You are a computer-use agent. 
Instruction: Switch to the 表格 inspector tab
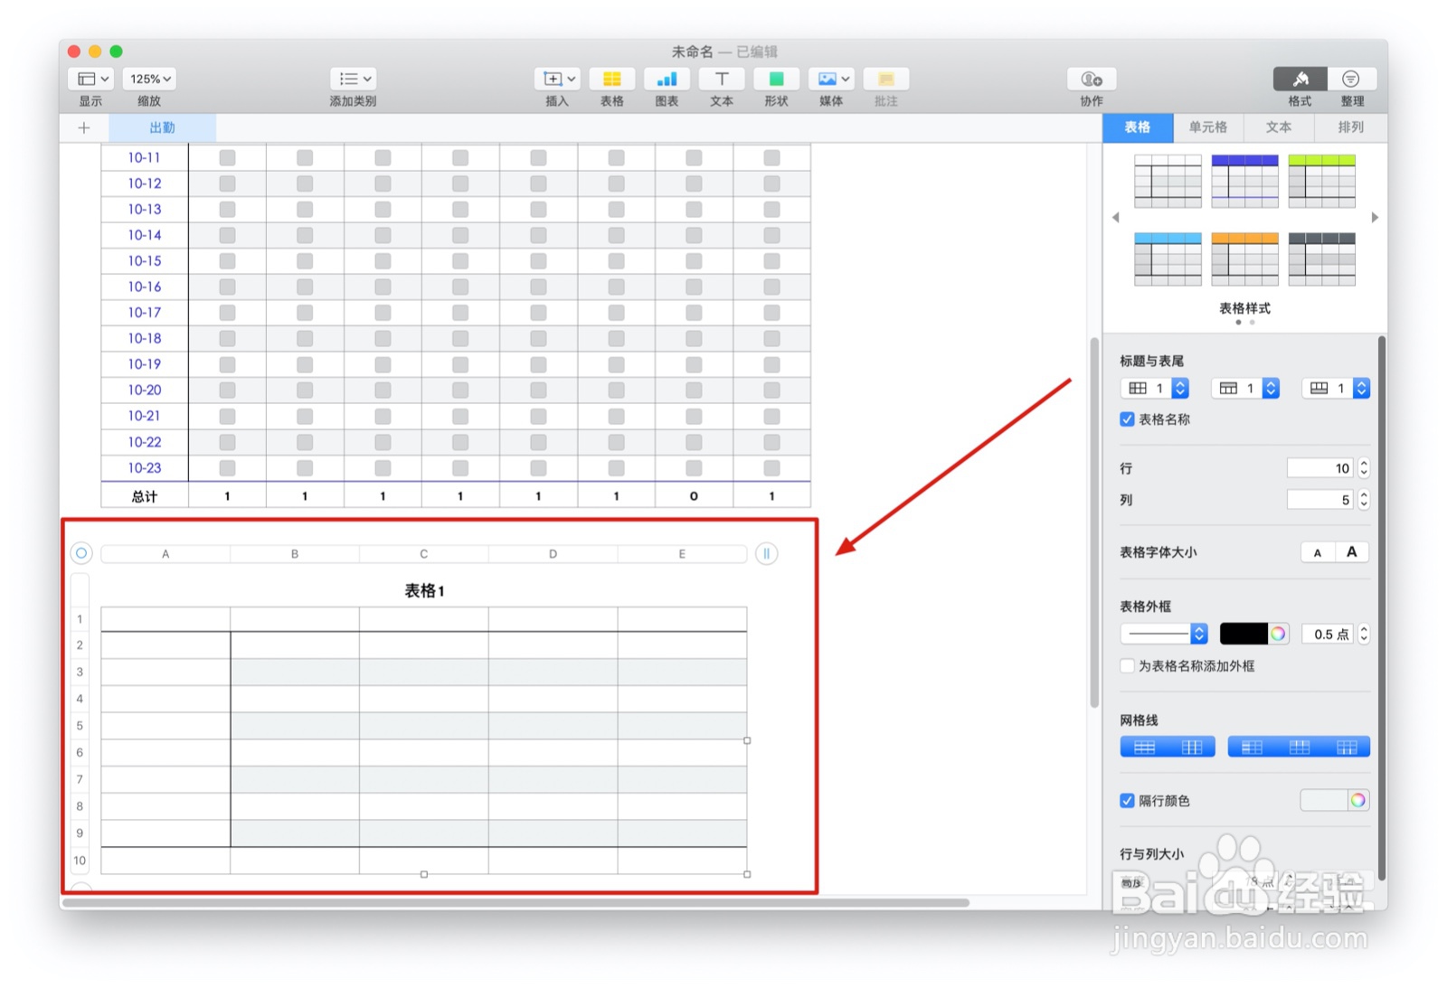[x=1138, y=127]
